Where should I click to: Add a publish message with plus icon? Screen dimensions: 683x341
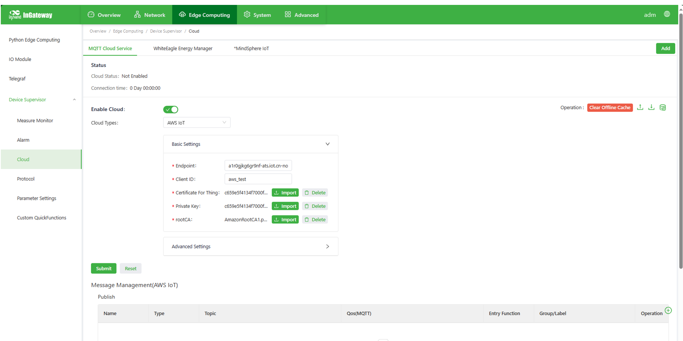point(668,310)
